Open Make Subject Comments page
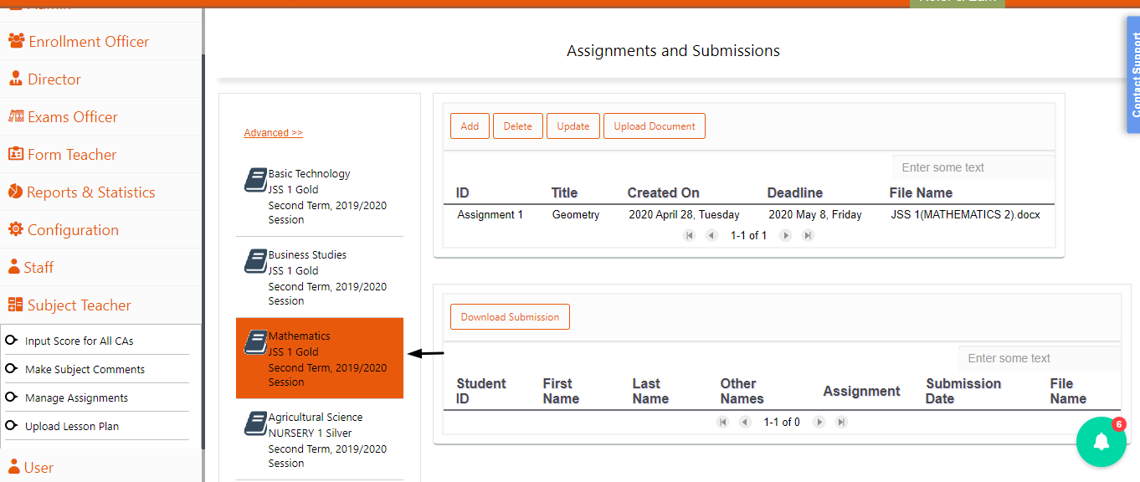 tap(85, 369)
